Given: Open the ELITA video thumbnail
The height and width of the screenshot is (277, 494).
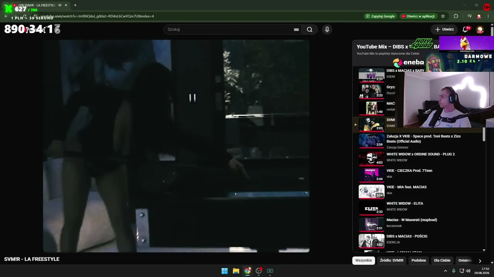Looking at the screenshot, I should (371, 208).
